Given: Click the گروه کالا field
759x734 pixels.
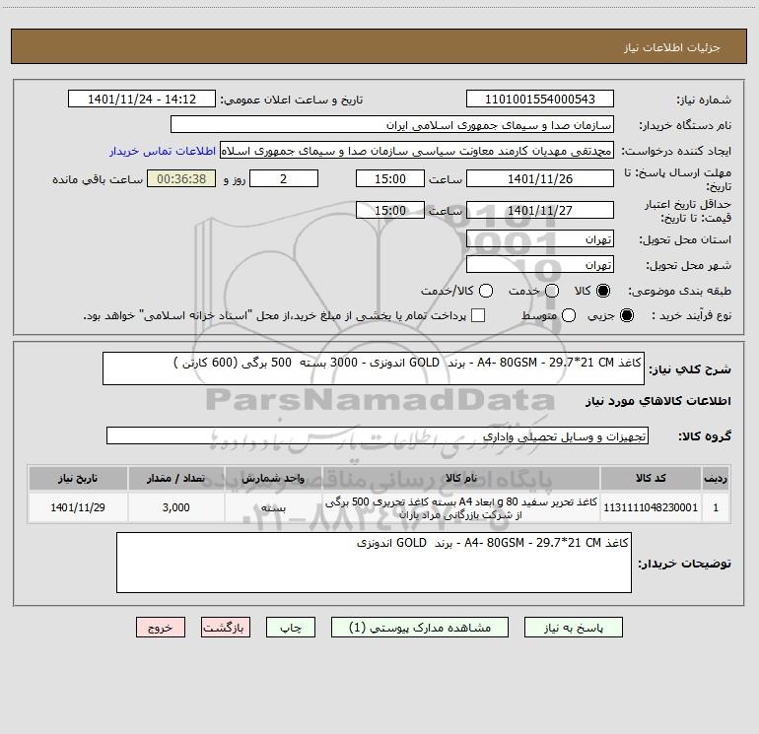Looking at the screenshot, I should pos(378,435).
